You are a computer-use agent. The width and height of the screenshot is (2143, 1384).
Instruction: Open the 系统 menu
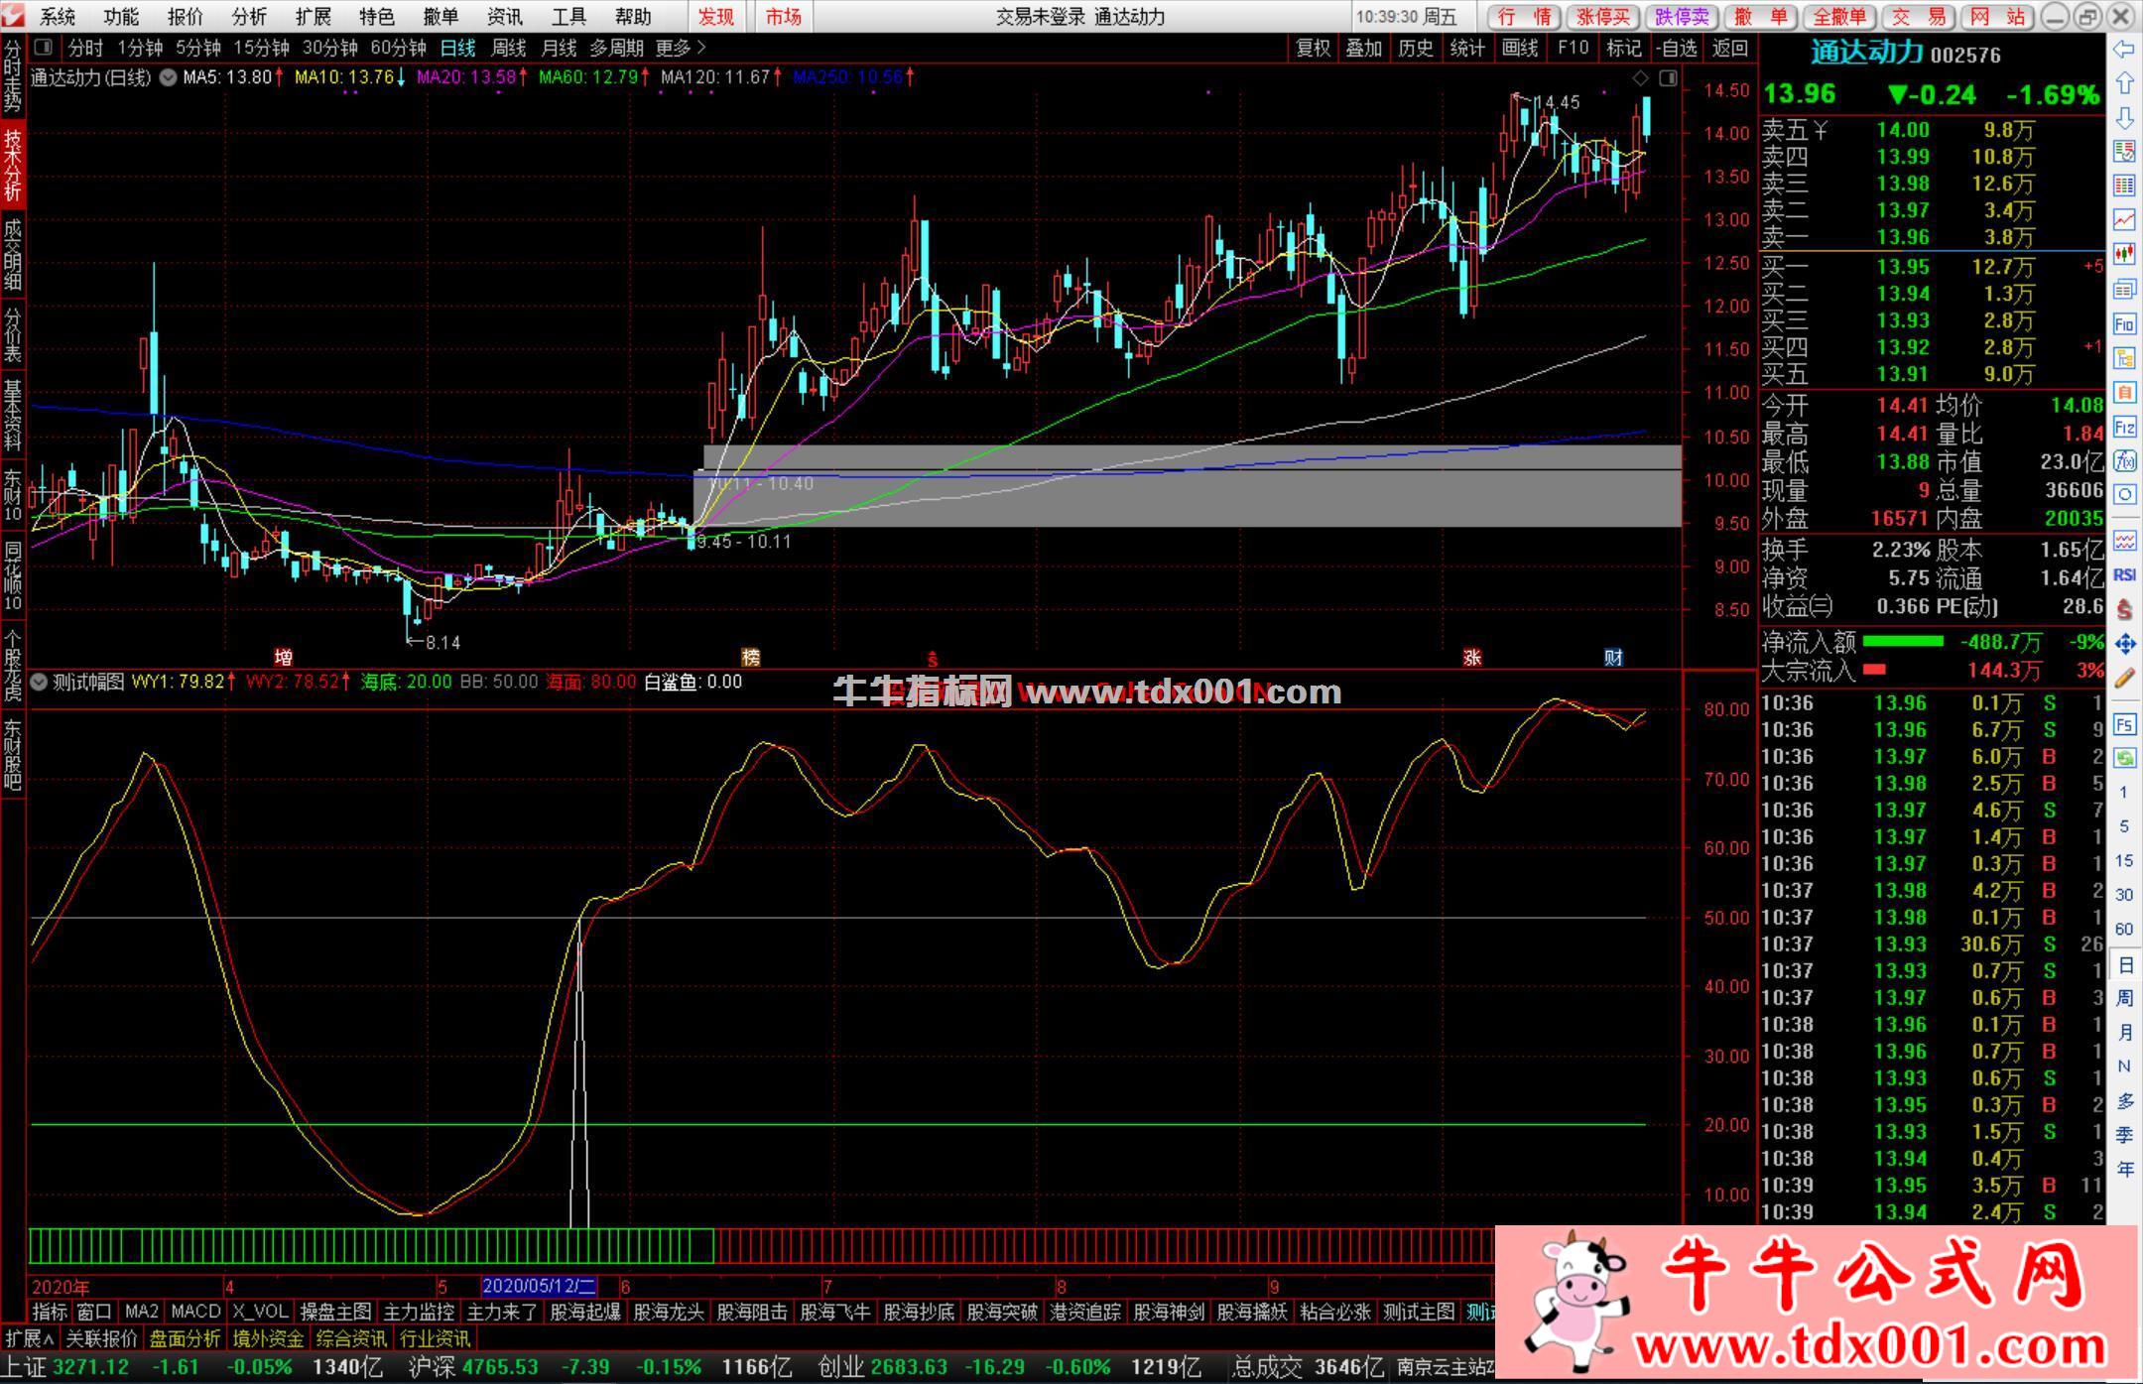(x=58, y=17)
